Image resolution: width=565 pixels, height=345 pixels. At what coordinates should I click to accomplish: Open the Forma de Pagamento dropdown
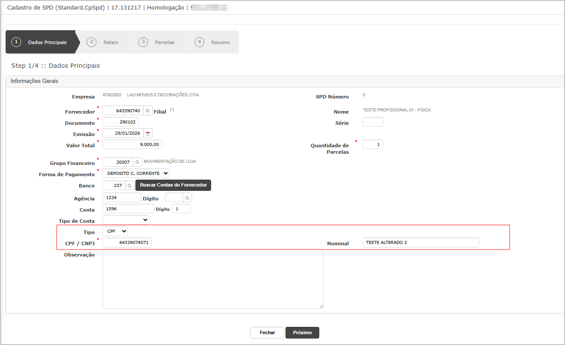point(136,173)
